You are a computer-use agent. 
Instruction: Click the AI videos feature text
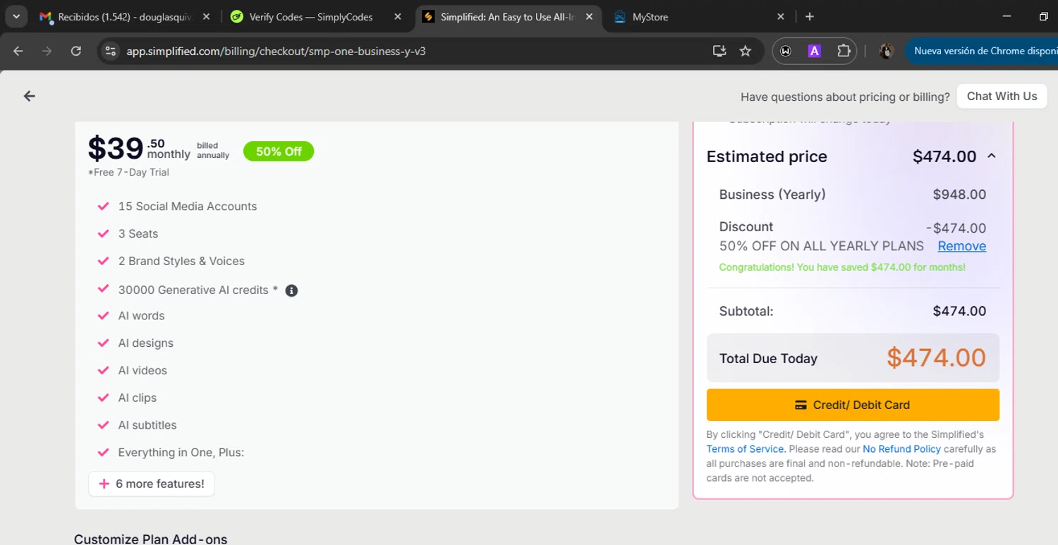(142, 371)
